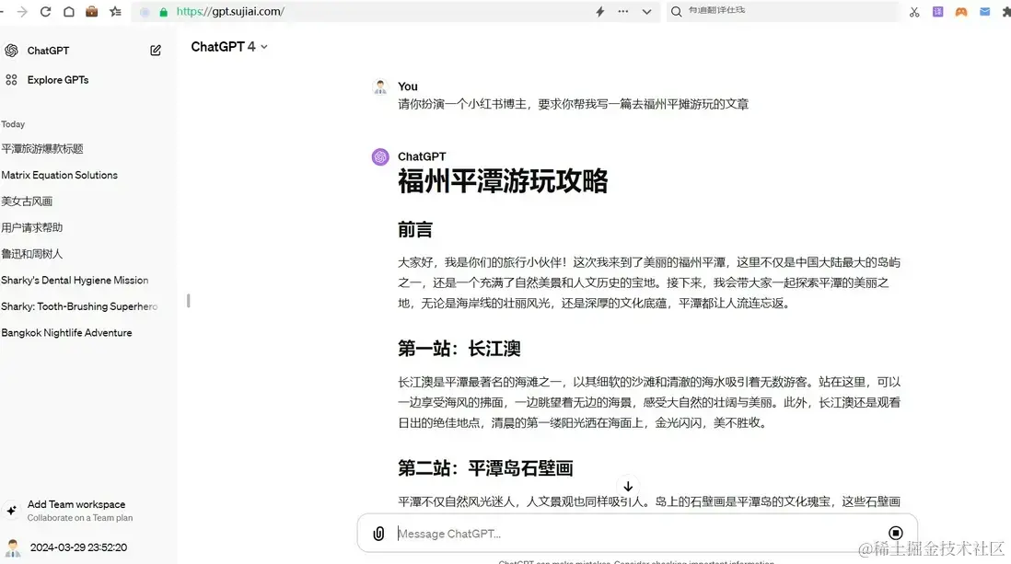Image resolution: width=1011 pixels, height=564 pixels.
Task: Expand the address bar dropdown chevron
Action: click(x=646, y=12)
